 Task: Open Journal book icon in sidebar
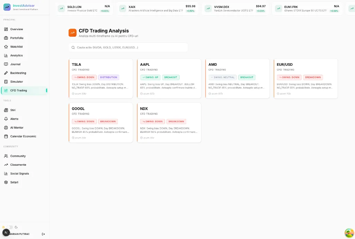tap(6, 64)
